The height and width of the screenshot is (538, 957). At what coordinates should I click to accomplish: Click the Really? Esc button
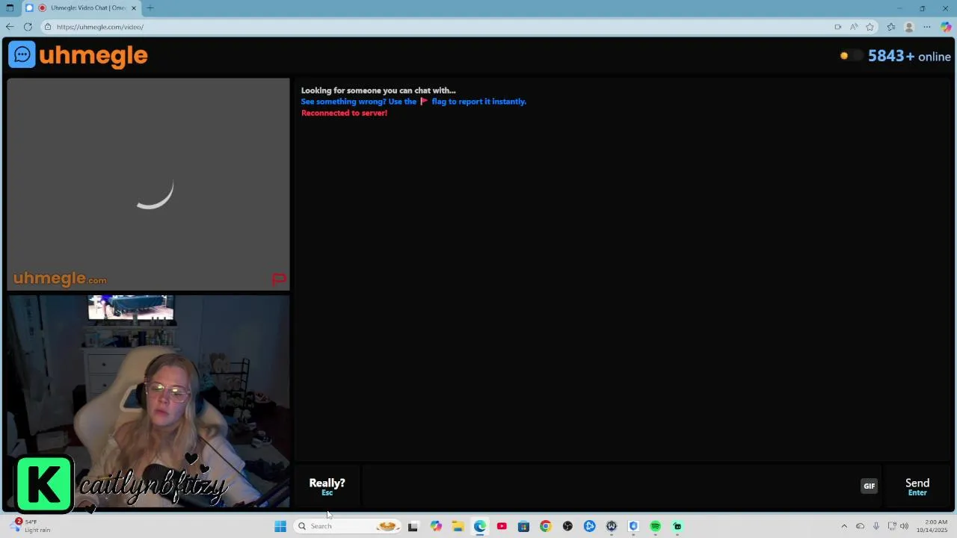pos(327,486)
